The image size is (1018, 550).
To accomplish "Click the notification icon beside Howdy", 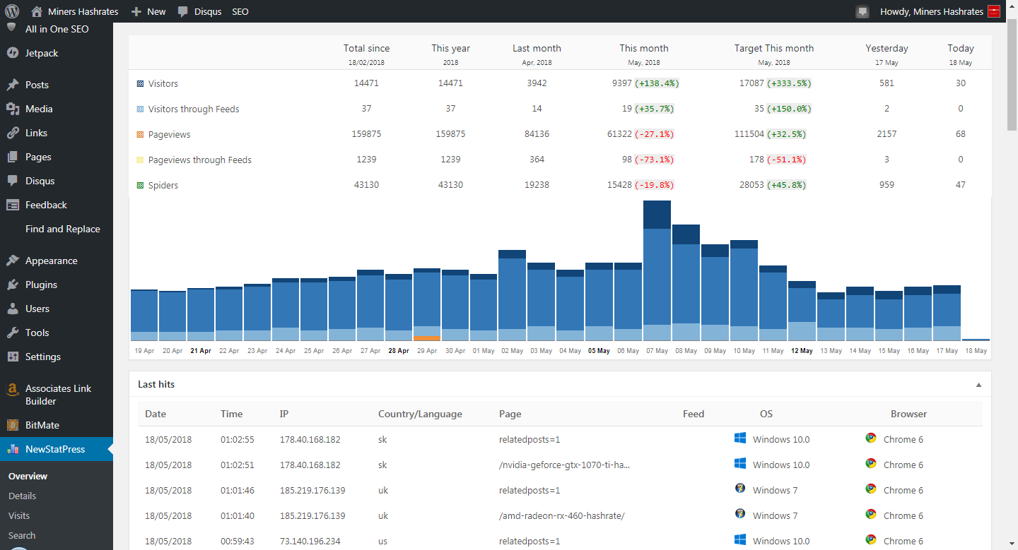I will [x=862, y=11].
